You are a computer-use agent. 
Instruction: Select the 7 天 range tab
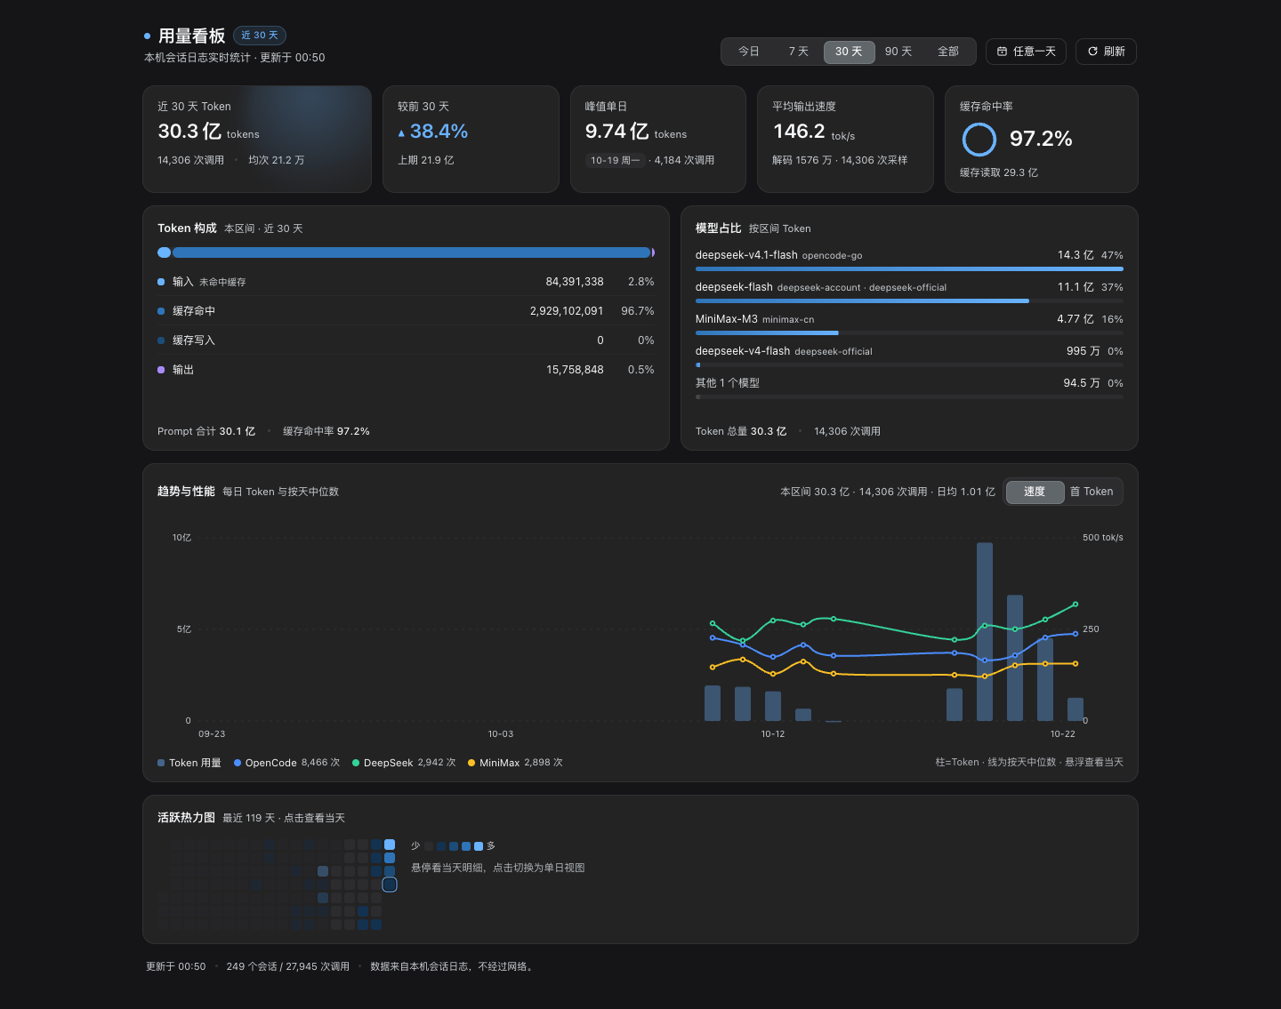coord(799,52)
